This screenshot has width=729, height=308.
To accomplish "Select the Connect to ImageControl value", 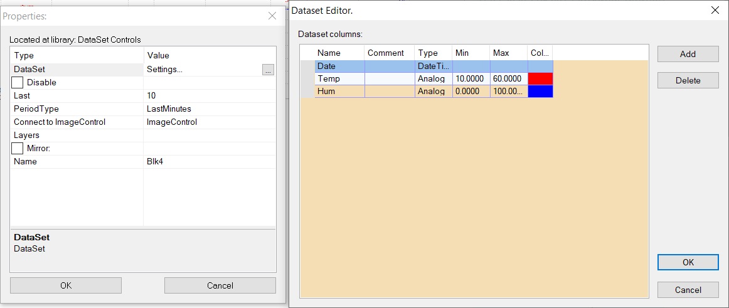I will click(x=210, y=122).
